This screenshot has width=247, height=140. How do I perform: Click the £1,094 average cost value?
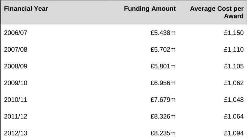(x=234, y=133)
